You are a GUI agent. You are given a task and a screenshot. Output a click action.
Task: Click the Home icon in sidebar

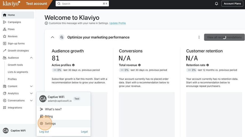5,15
